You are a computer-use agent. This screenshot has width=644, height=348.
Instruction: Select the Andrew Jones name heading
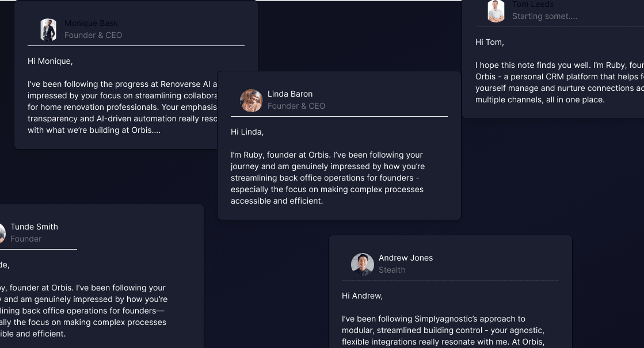coord(406,258)
